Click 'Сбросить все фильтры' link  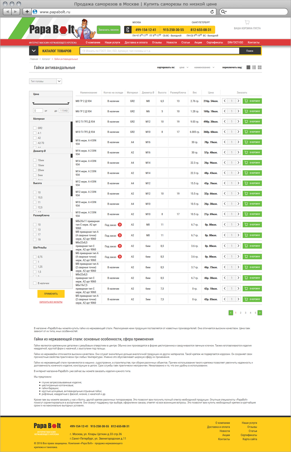point(51,302)
